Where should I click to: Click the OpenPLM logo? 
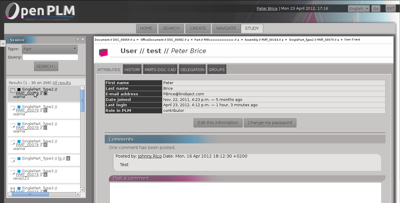point(39,12)
